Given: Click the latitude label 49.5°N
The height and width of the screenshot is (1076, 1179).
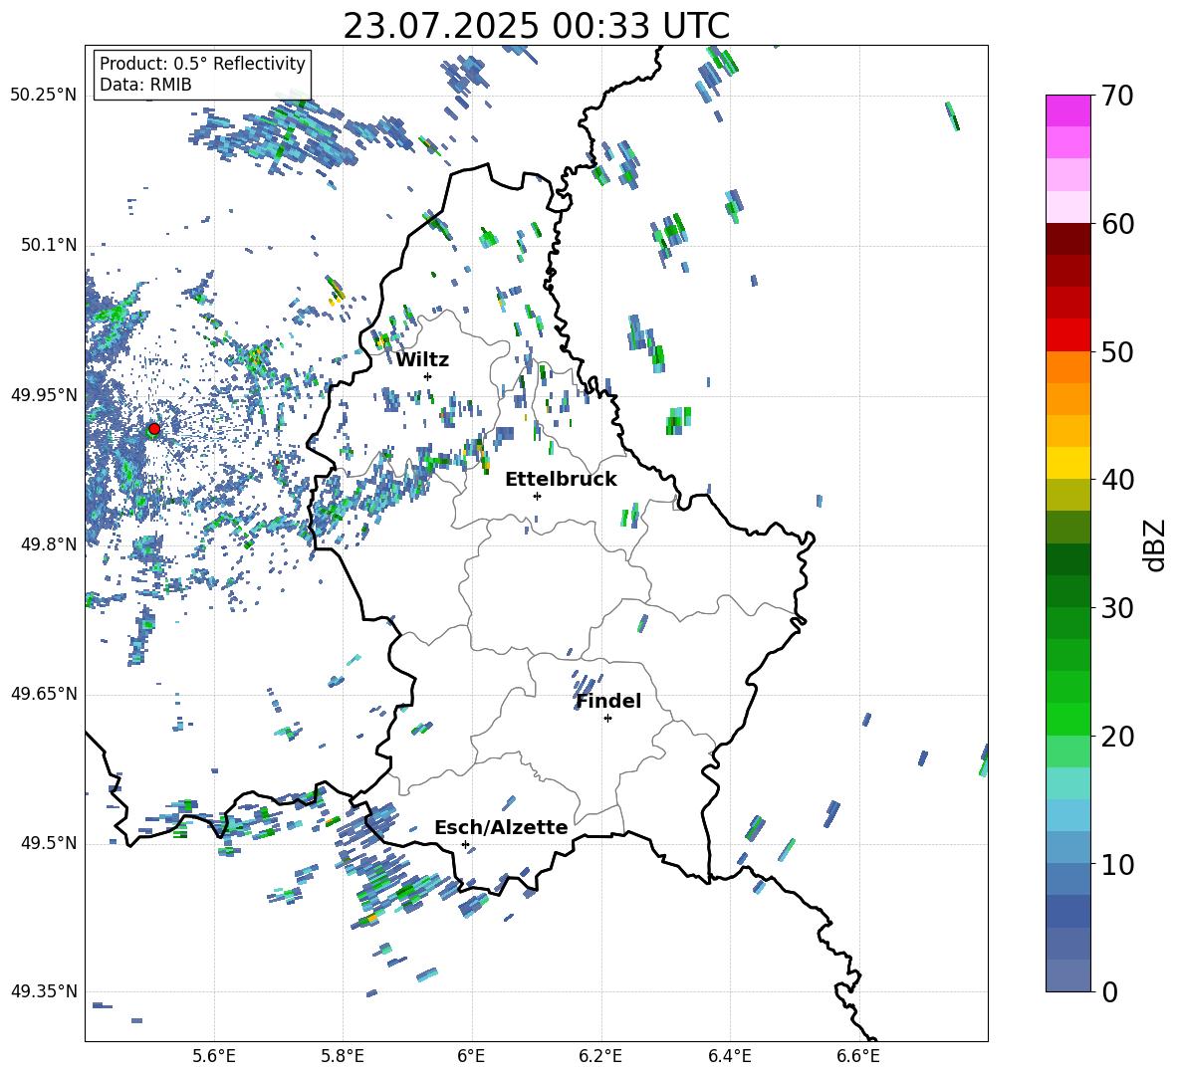Looking at the screenshot, I should coord(48,843).
